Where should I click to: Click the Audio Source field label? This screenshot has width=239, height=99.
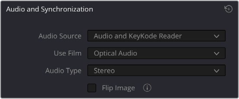[60, 36]
